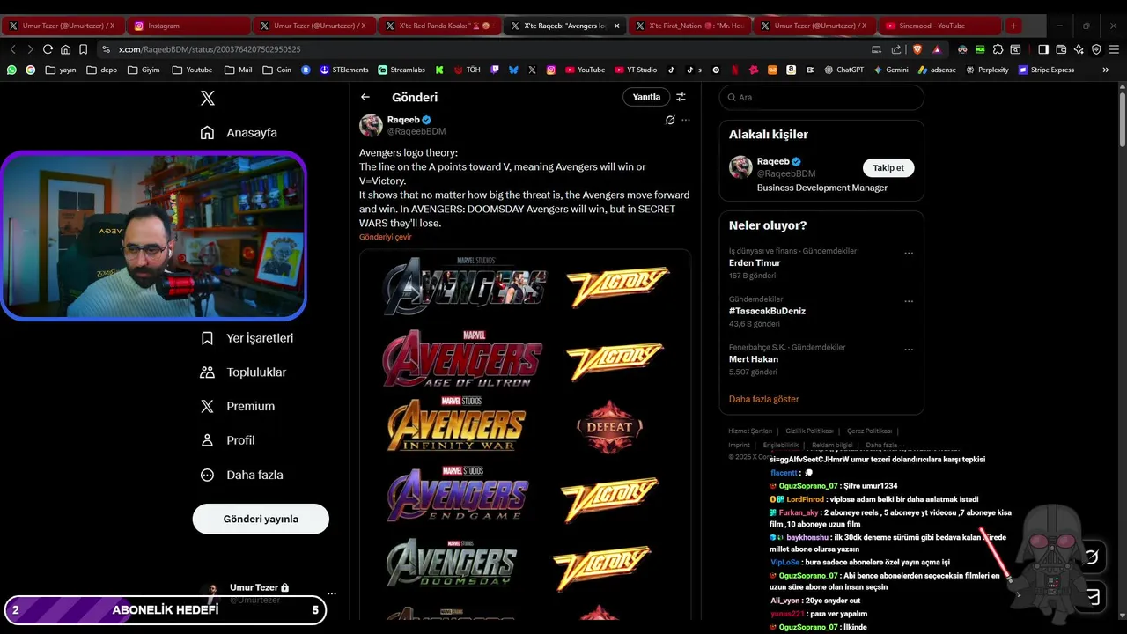Viewport: 1127px width, 634px height.
Task: Open the WhatsApp bookmark icon
Action: pyautogui.click(x=11, y=70)
